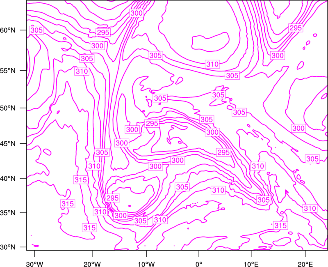Select the 45°N latitude tick label
The height and width of the screenshot is (267, 328).
pyautogui.click(x=8, y=144)
